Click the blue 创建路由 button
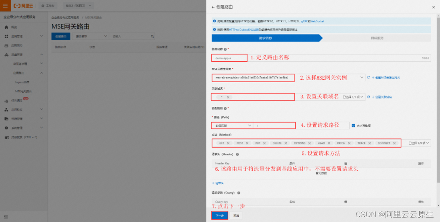This screenshot has height=222, width=440. tap(61, 37)
